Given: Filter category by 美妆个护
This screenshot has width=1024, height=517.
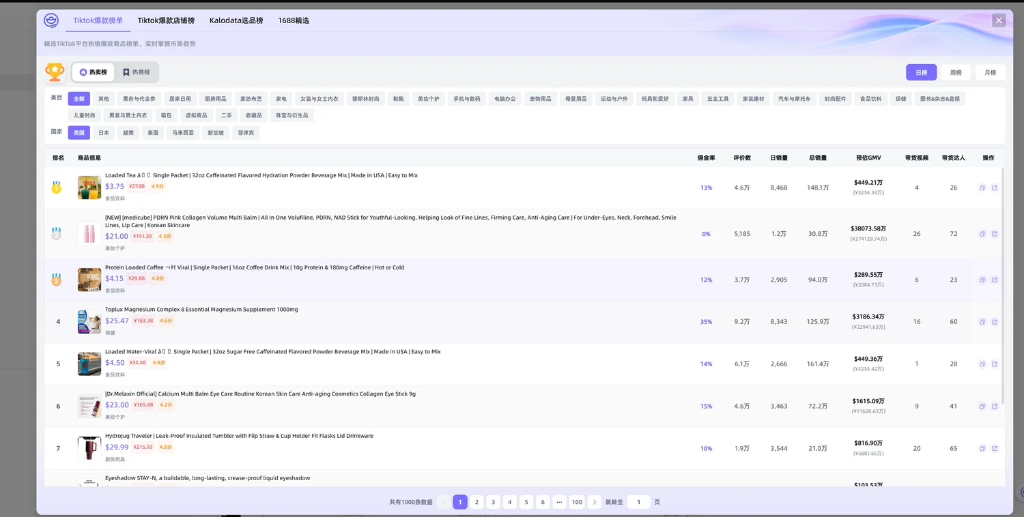Looking at the screenshot, I should [429, 99].
